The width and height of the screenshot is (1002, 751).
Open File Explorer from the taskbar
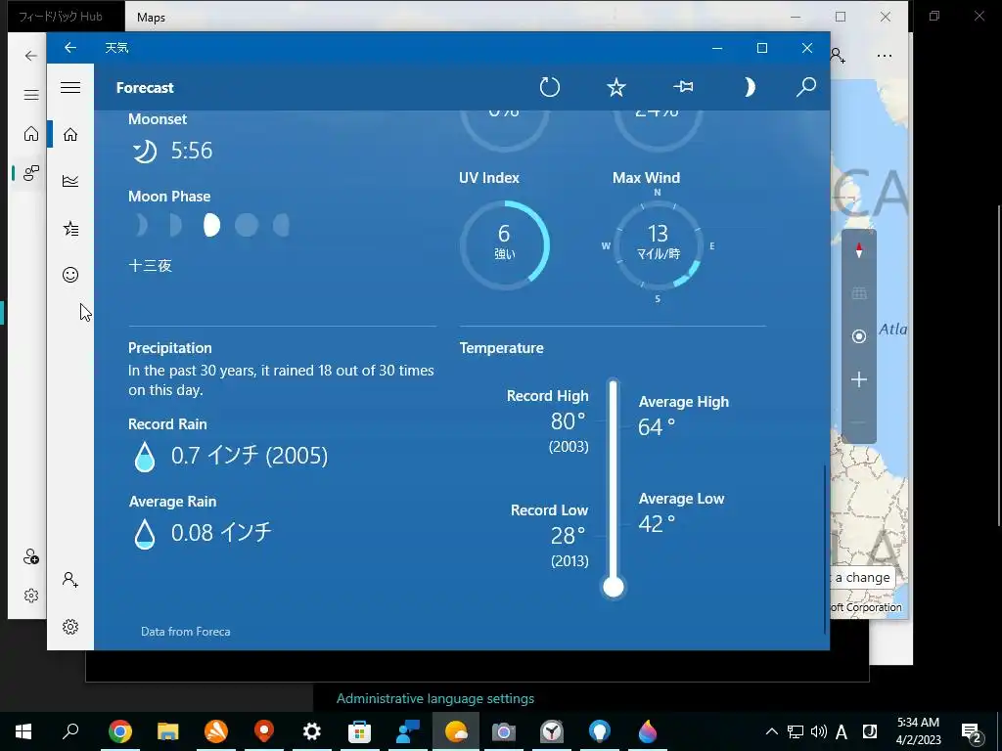pos(168,731)
